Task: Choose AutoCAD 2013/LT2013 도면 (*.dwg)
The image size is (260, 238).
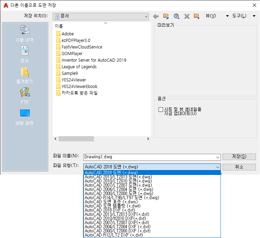Action: tap(152, 177)
